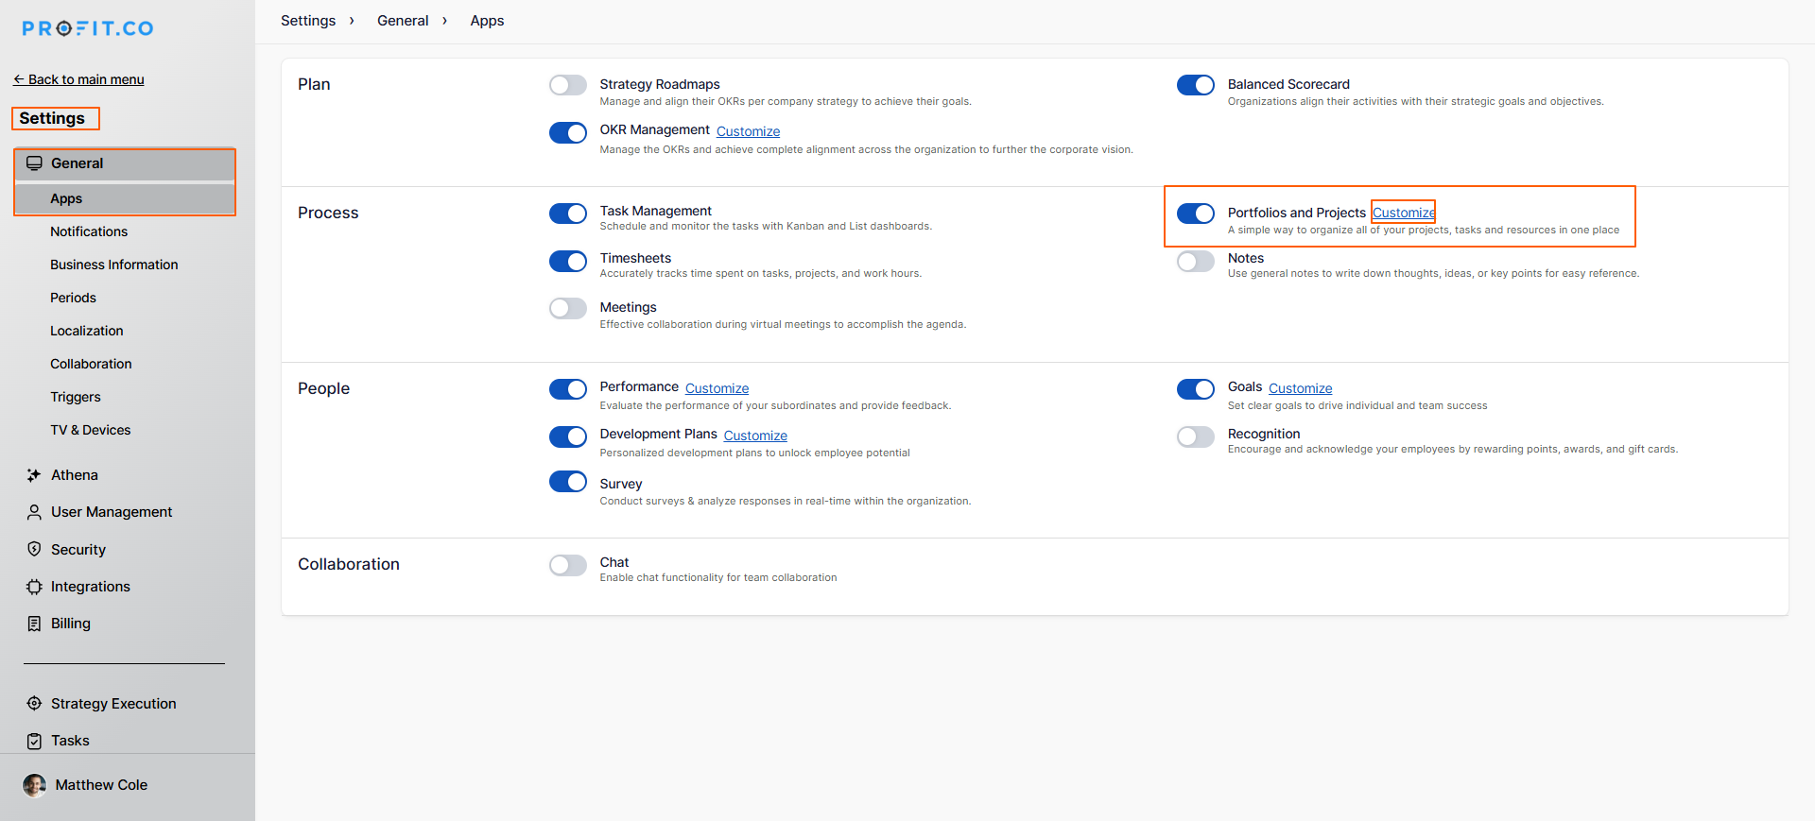Click the Billing receipt icon
1815x821 pixels.
pyautogui.click(x=34, y=624)
